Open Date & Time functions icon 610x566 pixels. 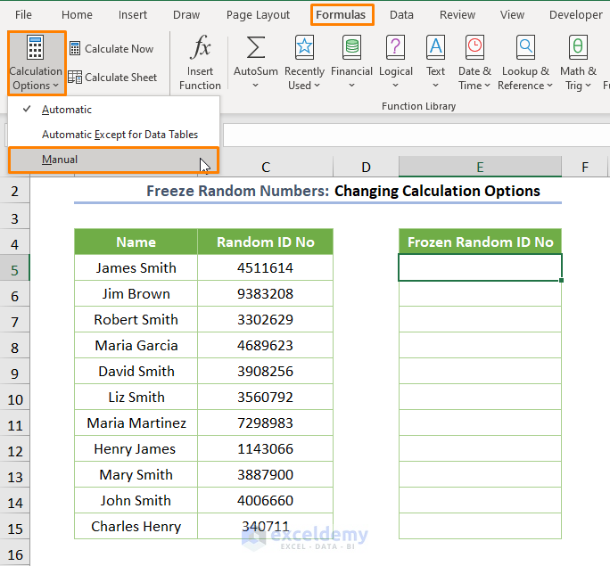coord(474,48)
